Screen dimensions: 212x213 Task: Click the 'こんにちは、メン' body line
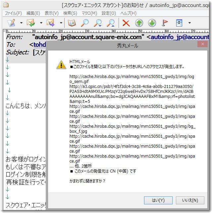click(26, 106)
